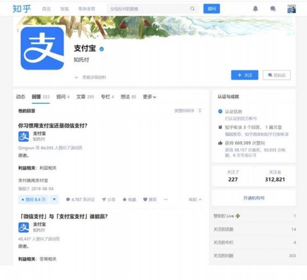Open 关注的问题 list
This screenshot has width=307, height=280.
pos(254,256)
